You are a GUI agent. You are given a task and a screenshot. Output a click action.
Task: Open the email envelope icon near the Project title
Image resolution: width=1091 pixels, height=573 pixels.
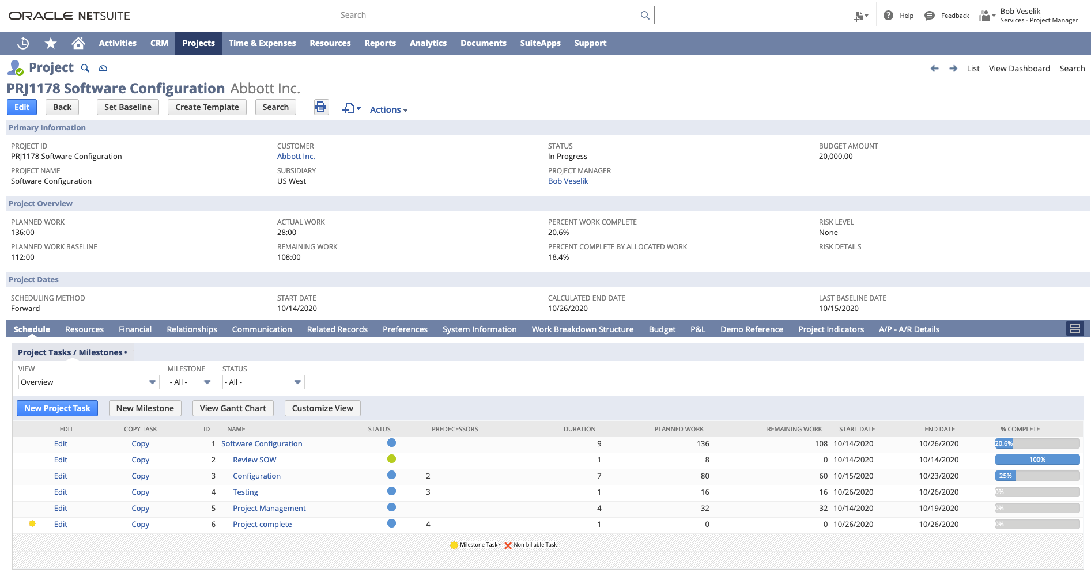(x=103, y=68)
